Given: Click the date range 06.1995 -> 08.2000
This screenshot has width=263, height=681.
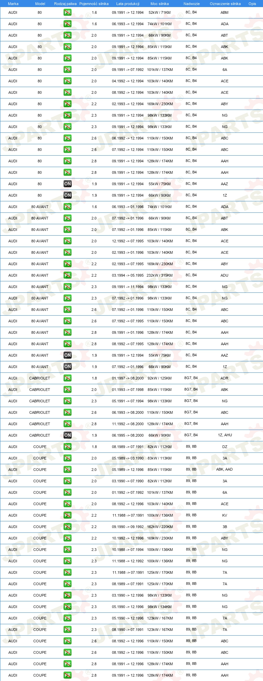Looking at the screenshot, I should (128, 435).
